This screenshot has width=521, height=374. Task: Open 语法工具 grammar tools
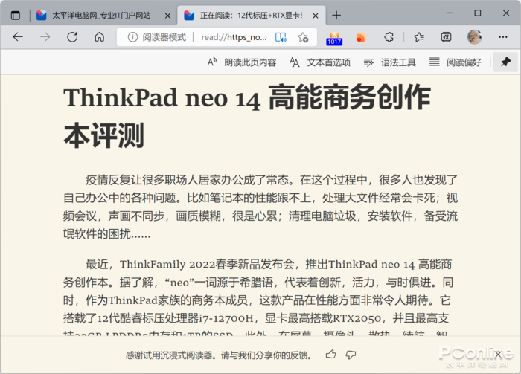click(x=390, y=62)
